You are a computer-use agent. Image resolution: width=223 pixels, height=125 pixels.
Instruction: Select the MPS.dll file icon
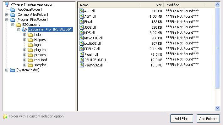81,32
